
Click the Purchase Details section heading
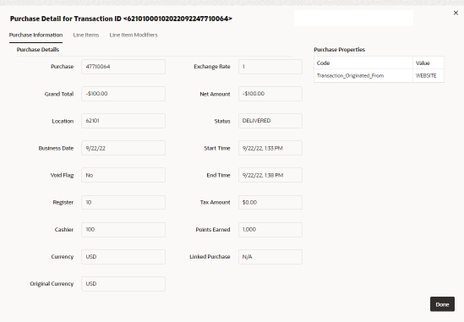(x=38, y=49)
